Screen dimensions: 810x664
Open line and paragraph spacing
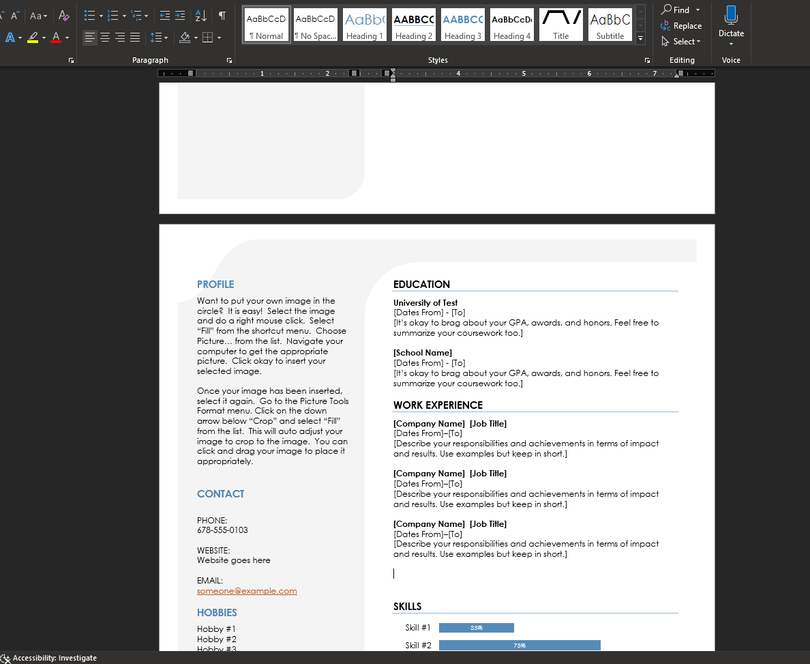(159, 38)
